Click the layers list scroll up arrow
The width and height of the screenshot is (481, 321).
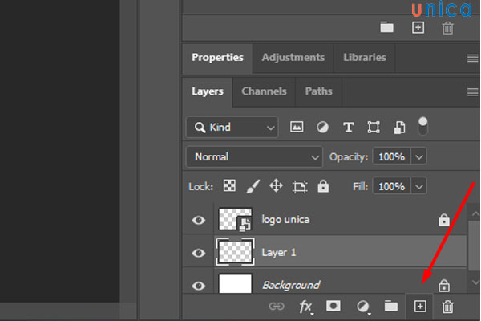(x=475, y=213)
